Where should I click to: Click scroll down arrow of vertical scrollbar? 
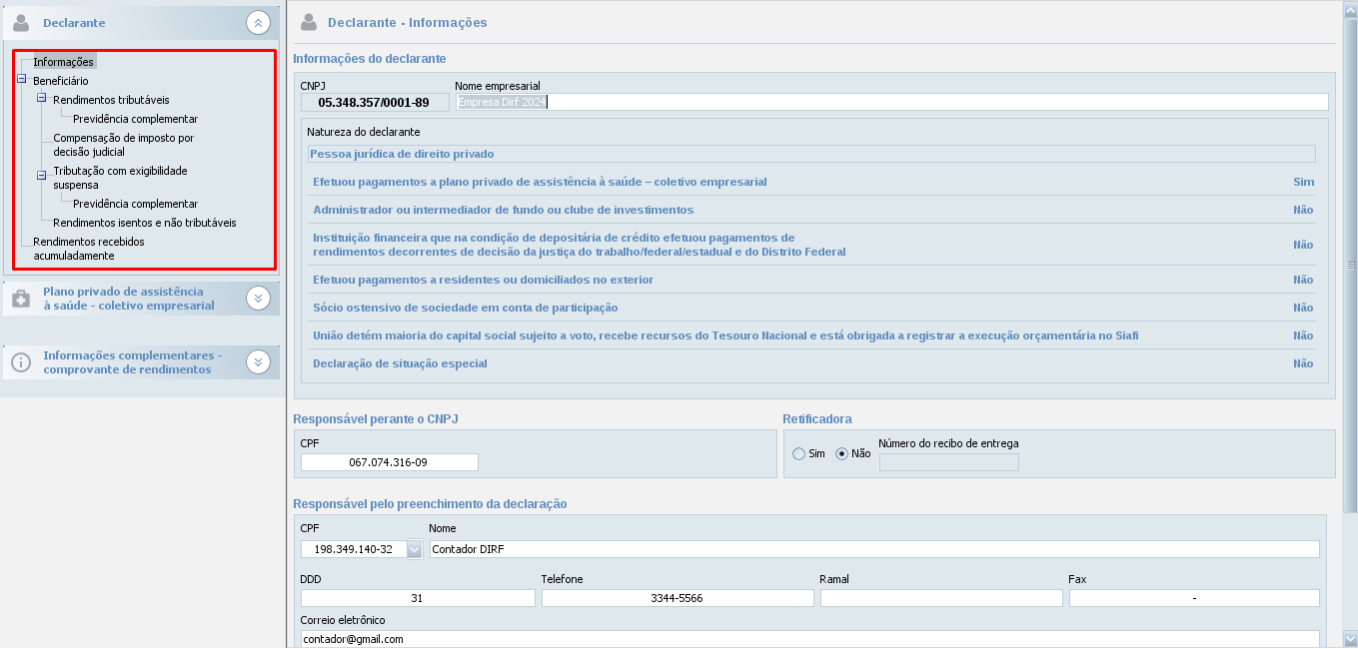pyautogui.click(x=1350, y=638)
